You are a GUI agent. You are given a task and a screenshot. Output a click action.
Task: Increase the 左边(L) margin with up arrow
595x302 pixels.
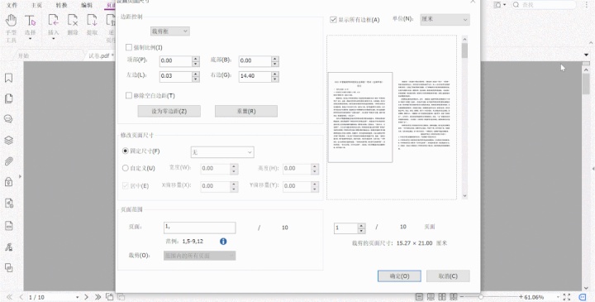point(195,74)
